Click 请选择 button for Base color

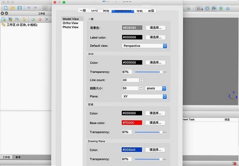pyautogui.click(x=155, y=123)
